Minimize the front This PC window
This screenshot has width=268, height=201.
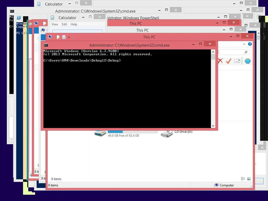pyautogui.click(x=231, y=36)
